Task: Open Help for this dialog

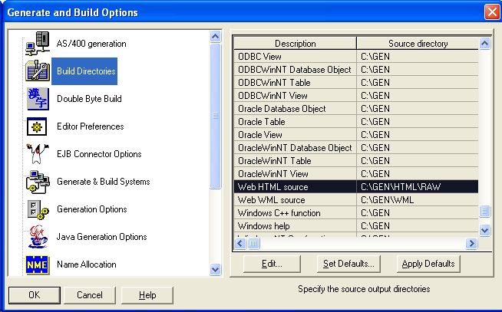Action: coord(147,294)
